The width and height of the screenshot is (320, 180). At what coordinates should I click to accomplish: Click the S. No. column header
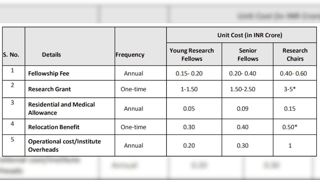click(x=11, y=55)
